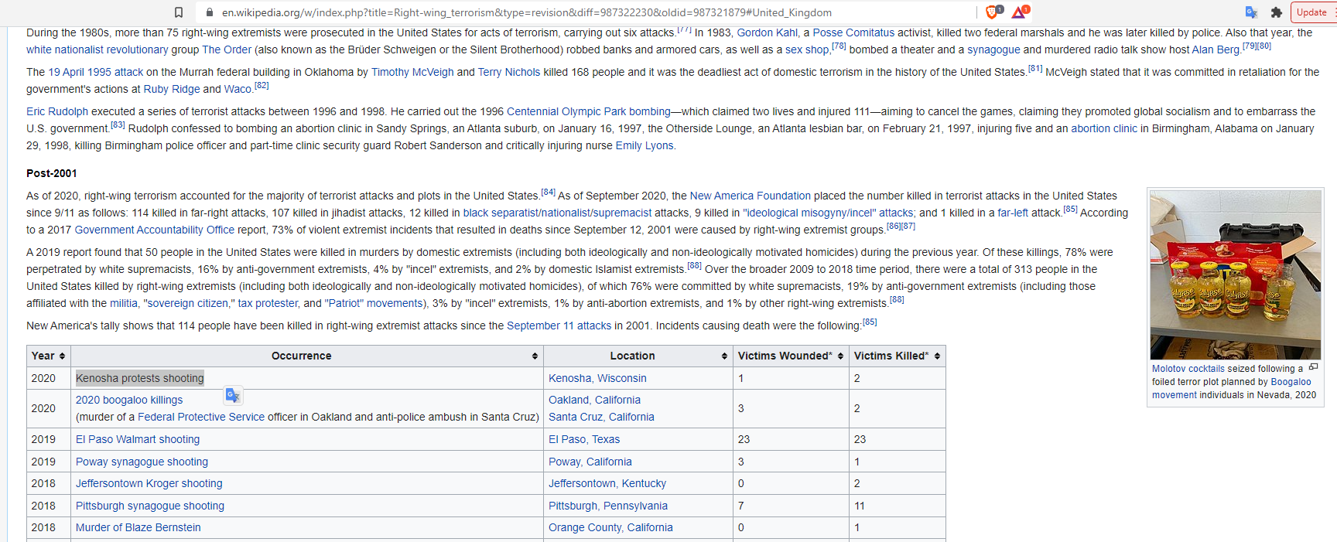Image resolution: width=1337 pixels, height=542 pixels.
Task: Go to Poway, California link
Action: click(x=590, y=462)
